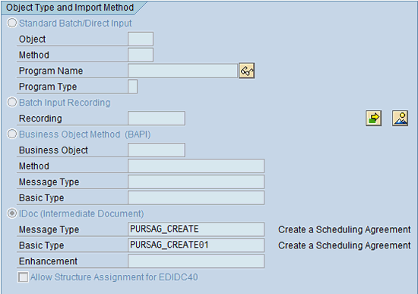Click the empty BAPI Message Type field

196,182
